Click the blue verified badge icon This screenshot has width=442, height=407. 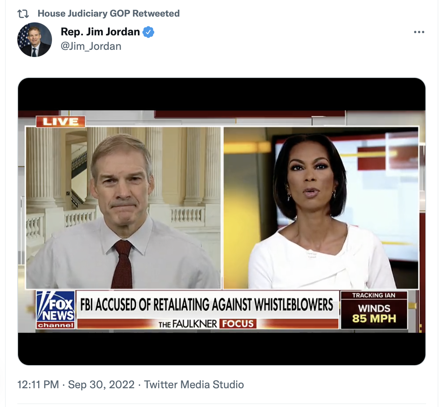pos(148,32)
